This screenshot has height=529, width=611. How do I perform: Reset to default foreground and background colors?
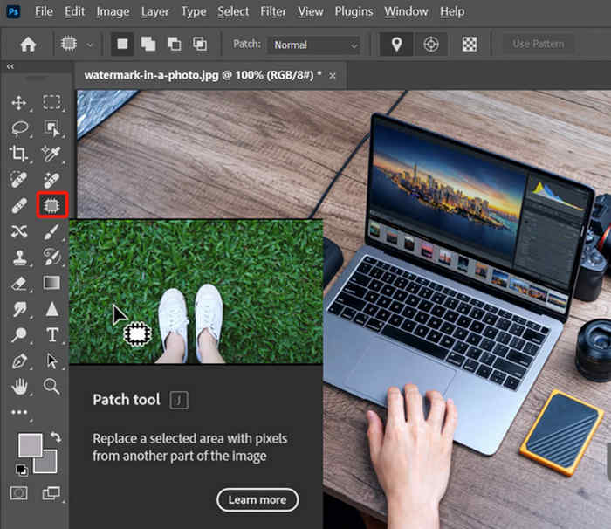[x=22, y=471]
